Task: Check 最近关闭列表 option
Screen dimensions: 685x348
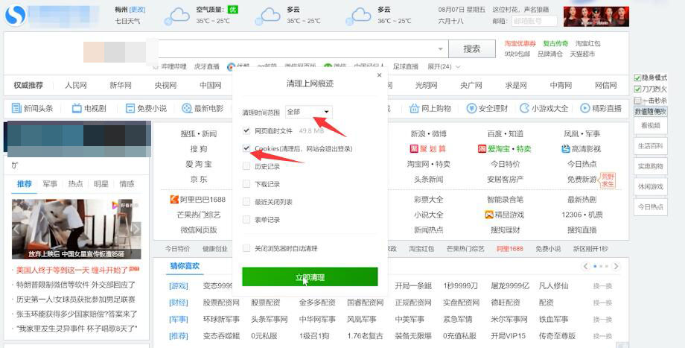Action: (x=246, y=201)
